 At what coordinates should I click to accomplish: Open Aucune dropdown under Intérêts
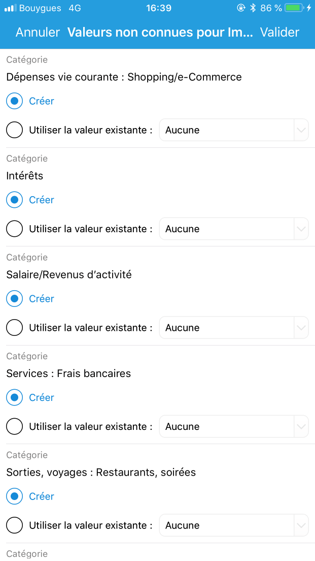234,229
